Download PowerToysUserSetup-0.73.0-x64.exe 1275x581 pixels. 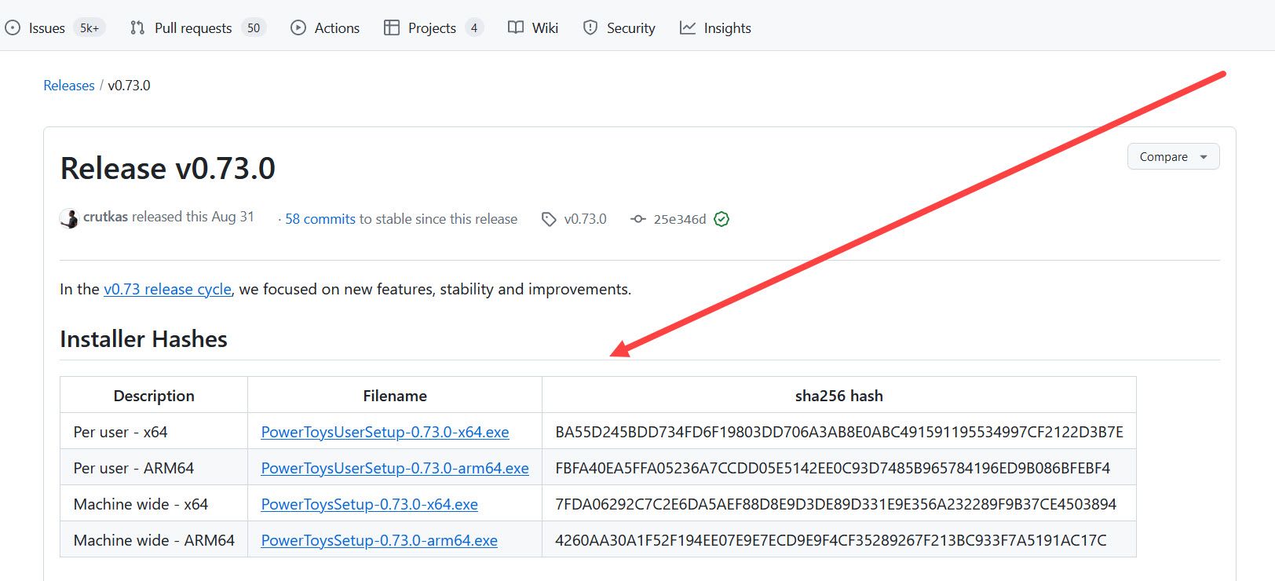385,432
